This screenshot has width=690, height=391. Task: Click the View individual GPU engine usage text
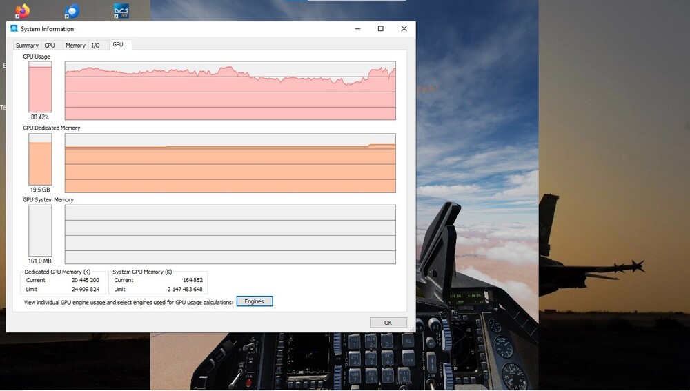click(x=128, y=303)
